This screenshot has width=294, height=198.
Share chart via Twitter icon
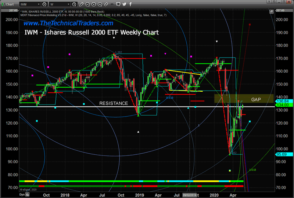[124, 4]
